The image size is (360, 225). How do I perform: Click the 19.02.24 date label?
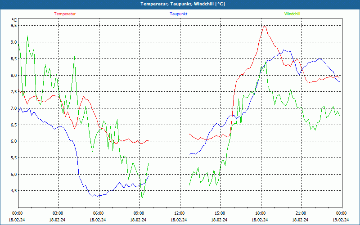tap(341, 220)
